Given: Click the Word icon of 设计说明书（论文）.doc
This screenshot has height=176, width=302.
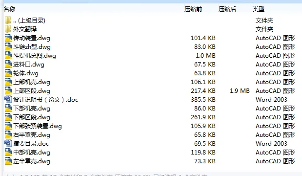Looking at the screenshot, I should (x=8, y=100).
